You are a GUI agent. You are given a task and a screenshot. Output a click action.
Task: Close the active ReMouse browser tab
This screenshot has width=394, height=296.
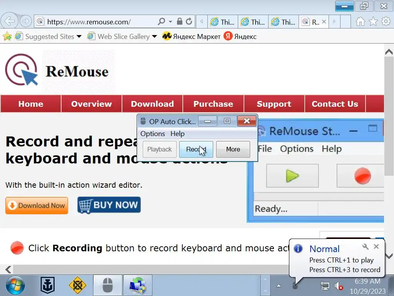coord(324,22)
